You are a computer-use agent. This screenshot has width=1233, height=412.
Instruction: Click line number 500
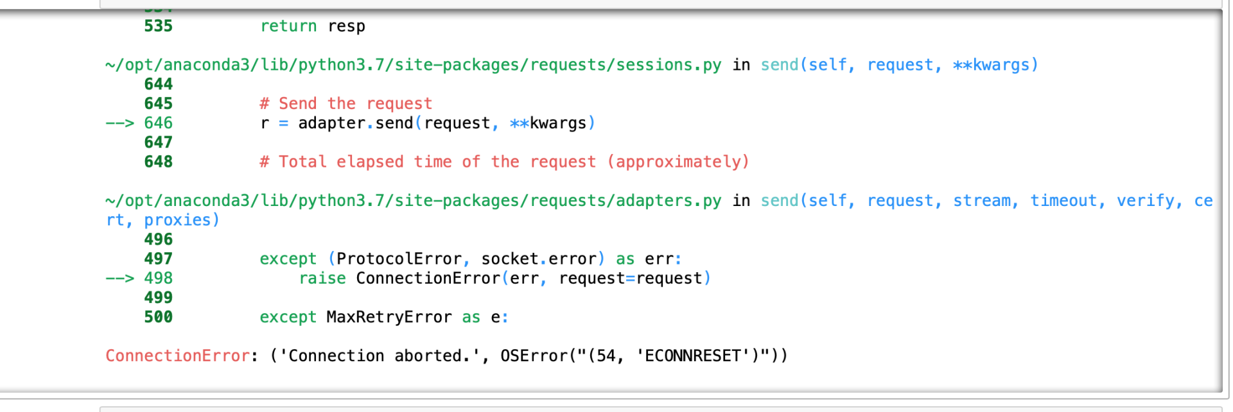click(159, 317)
